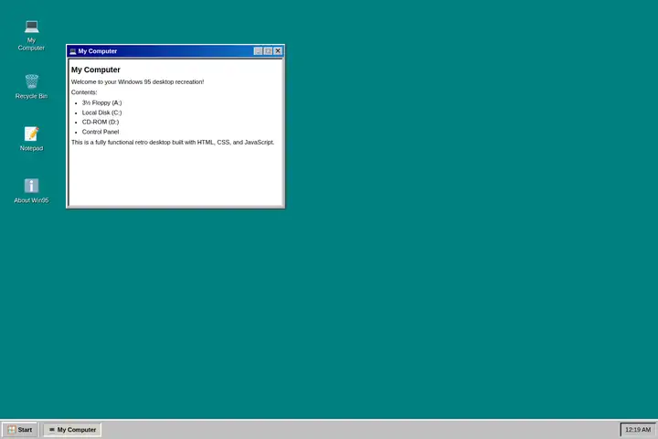Click the "3½ Floppy (A:)" list entry
This screenshot has width=658, height=439.
[x=102, y=102]
